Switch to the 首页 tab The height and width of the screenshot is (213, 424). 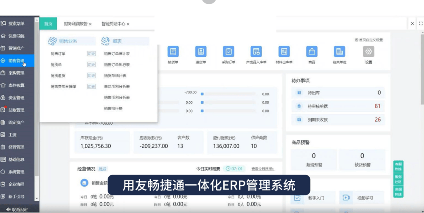point(48,24)
